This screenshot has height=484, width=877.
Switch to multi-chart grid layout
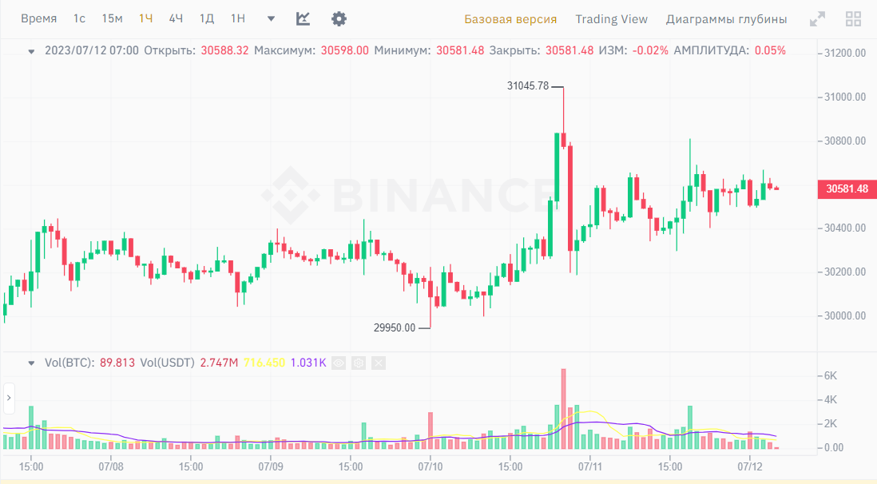tap(853, 19)
